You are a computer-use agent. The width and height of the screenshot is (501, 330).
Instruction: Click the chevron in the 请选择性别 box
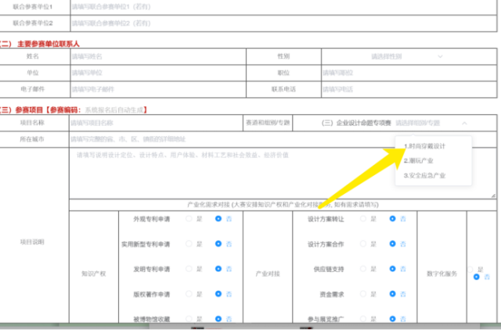pos(440,56)
